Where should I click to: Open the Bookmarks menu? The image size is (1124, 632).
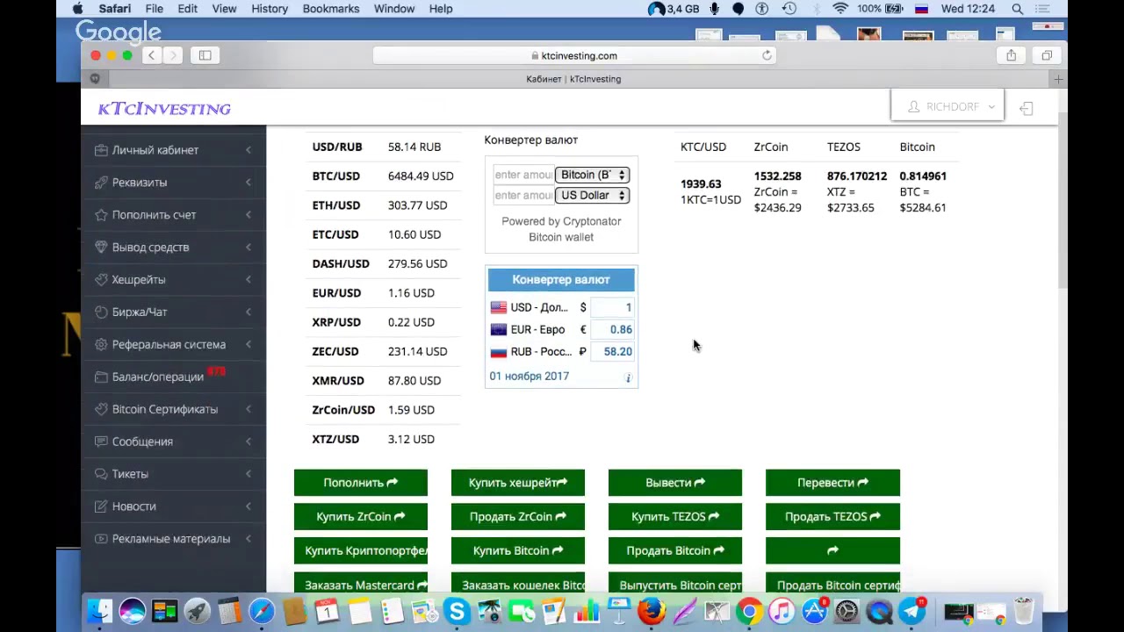pyautogui.click(x=330, y=9)
